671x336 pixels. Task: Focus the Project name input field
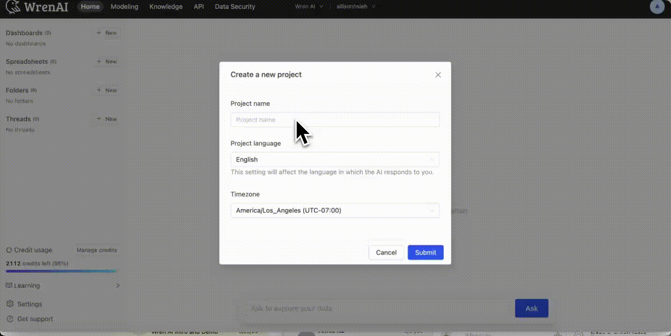tap(335, 120)
